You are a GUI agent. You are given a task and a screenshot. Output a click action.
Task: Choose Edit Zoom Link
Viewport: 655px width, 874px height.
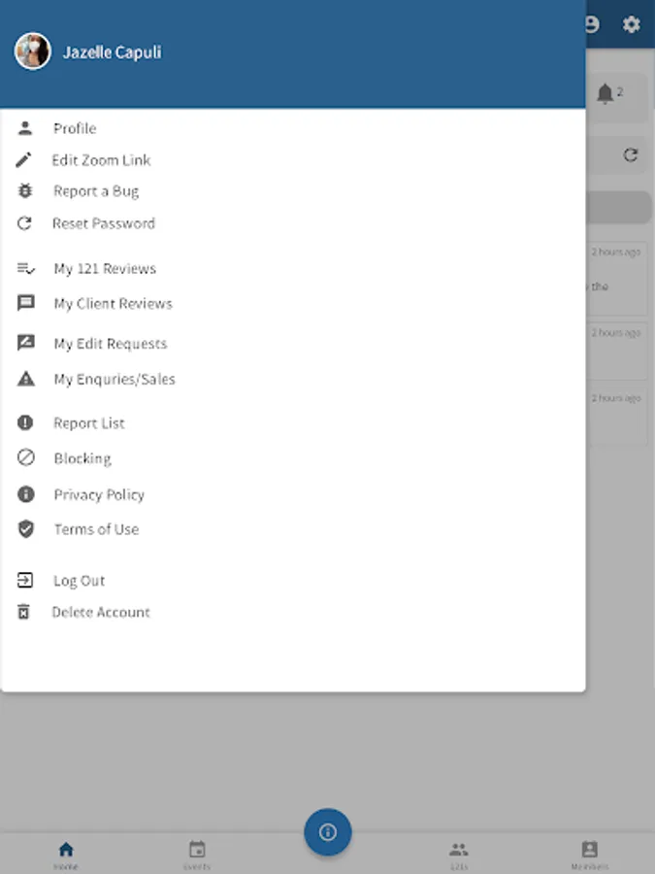[101, 160]
